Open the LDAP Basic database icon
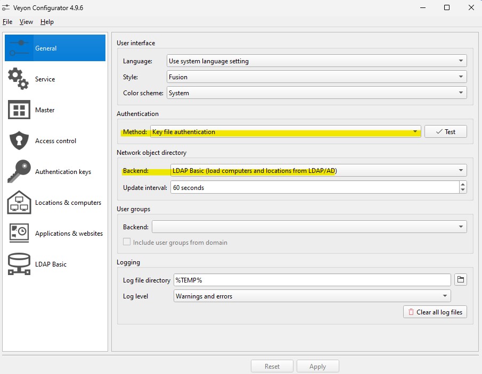The width and height of the screenshot is (482, 374). tap(19, 264)
